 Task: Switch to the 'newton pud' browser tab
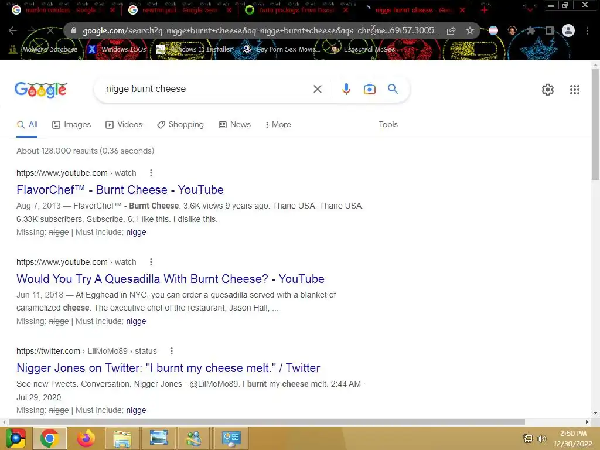coord(179,10)
